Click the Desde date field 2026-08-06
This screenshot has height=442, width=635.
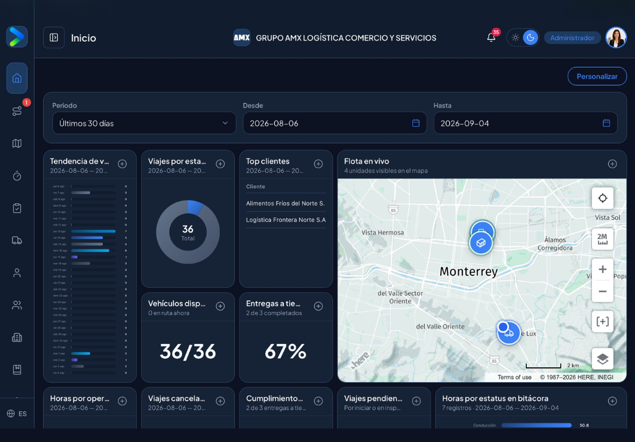point(335,123)
